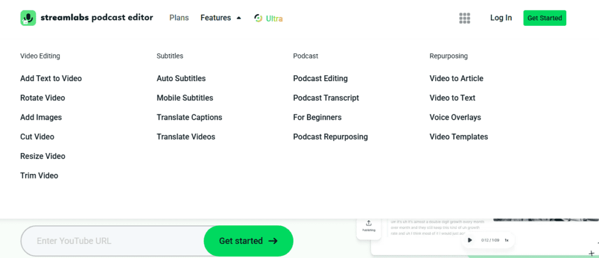Open Podcast Repurposing feature
This screenshot has height=258, width=599.
tap(331, 137)
